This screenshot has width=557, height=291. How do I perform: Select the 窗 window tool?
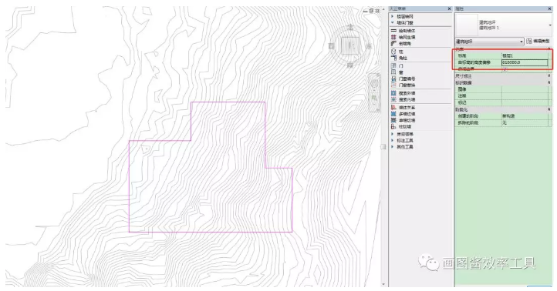pos(397,72)
